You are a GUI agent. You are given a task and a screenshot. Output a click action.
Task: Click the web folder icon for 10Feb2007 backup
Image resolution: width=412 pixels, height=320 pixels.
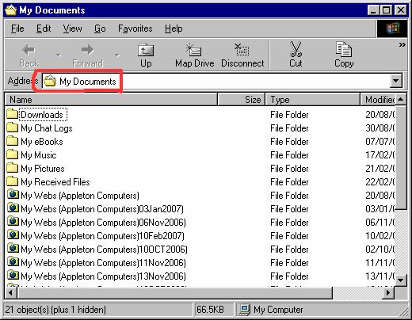[13, 235]
